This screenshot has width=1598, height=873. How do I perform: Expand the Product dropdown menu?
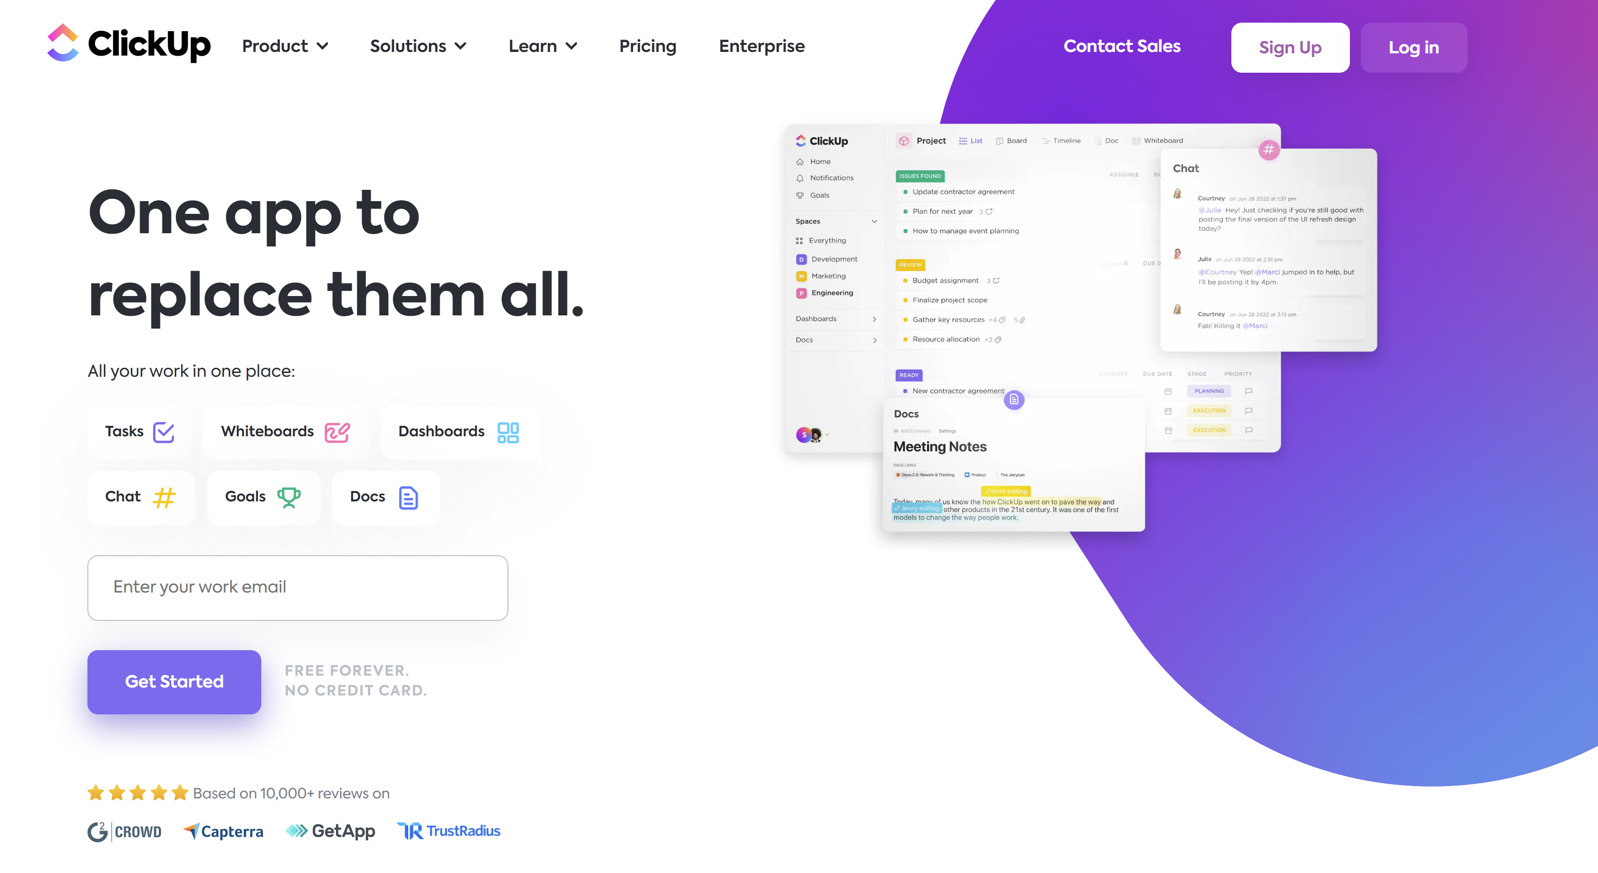(x=284, y=47)
